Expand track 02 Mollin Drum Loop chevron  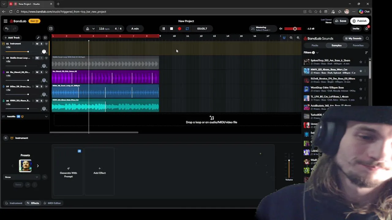tap(46, 58)
